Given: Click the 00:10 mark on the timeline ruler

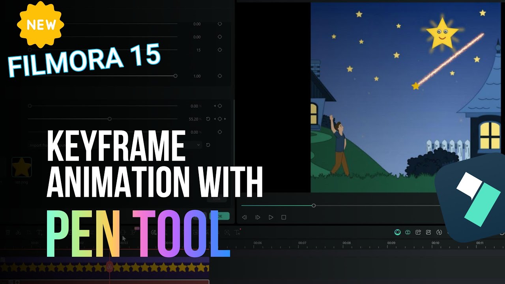Looking at the screenshot, I should (x=435, y=243).
